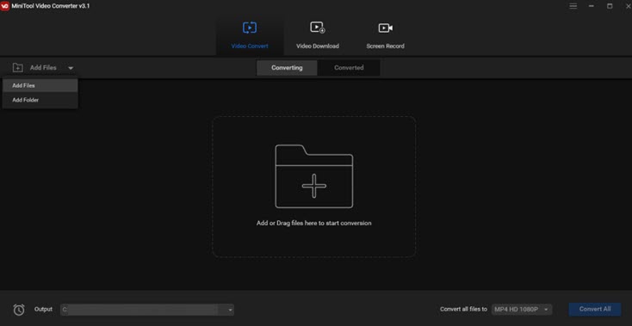
Task: Open the hamburger menu icon
Action: (573, 6)
